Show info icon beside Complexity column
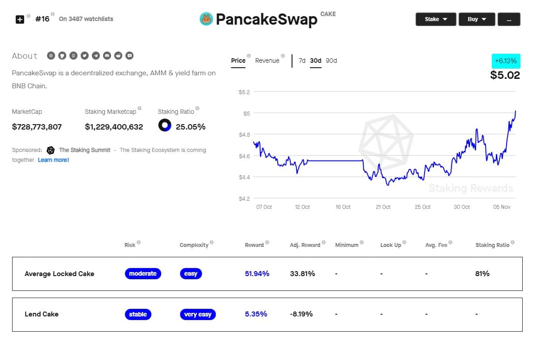The image size is (533, 342). 212,242
